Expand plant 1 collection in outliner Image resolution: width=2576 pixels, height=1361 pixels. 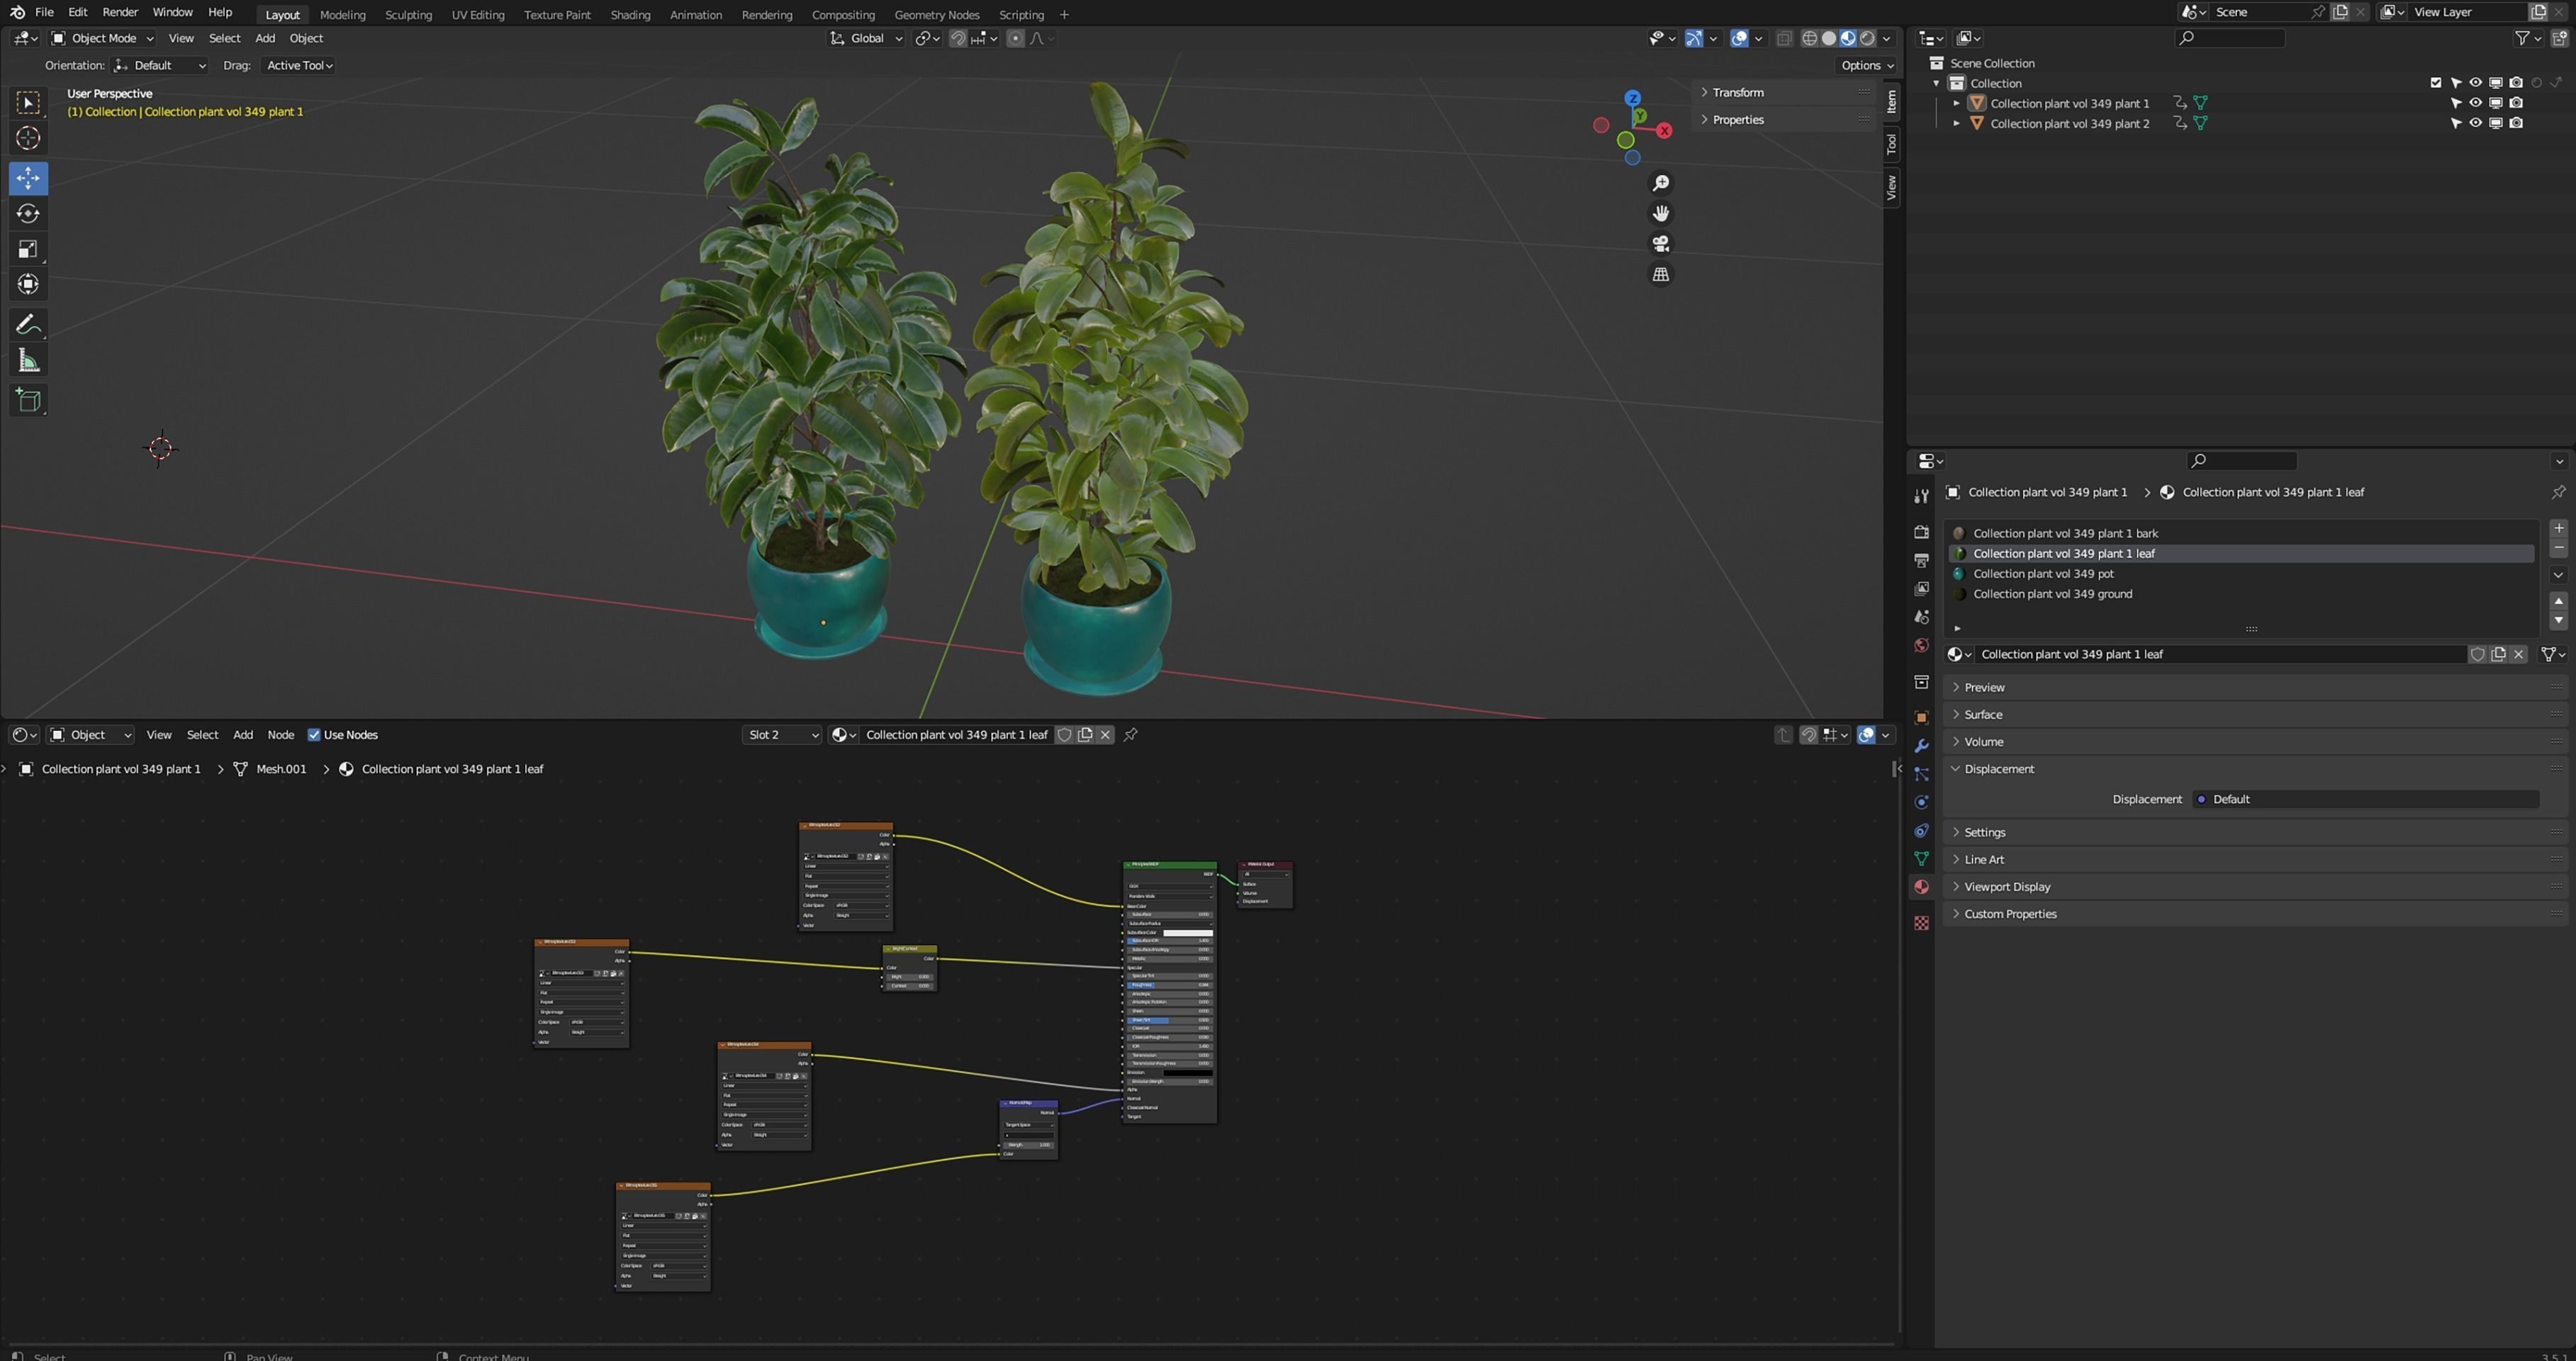[x=1957, y=103]
